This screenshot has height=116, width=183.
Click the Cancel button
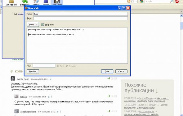(x=121, y=71)
